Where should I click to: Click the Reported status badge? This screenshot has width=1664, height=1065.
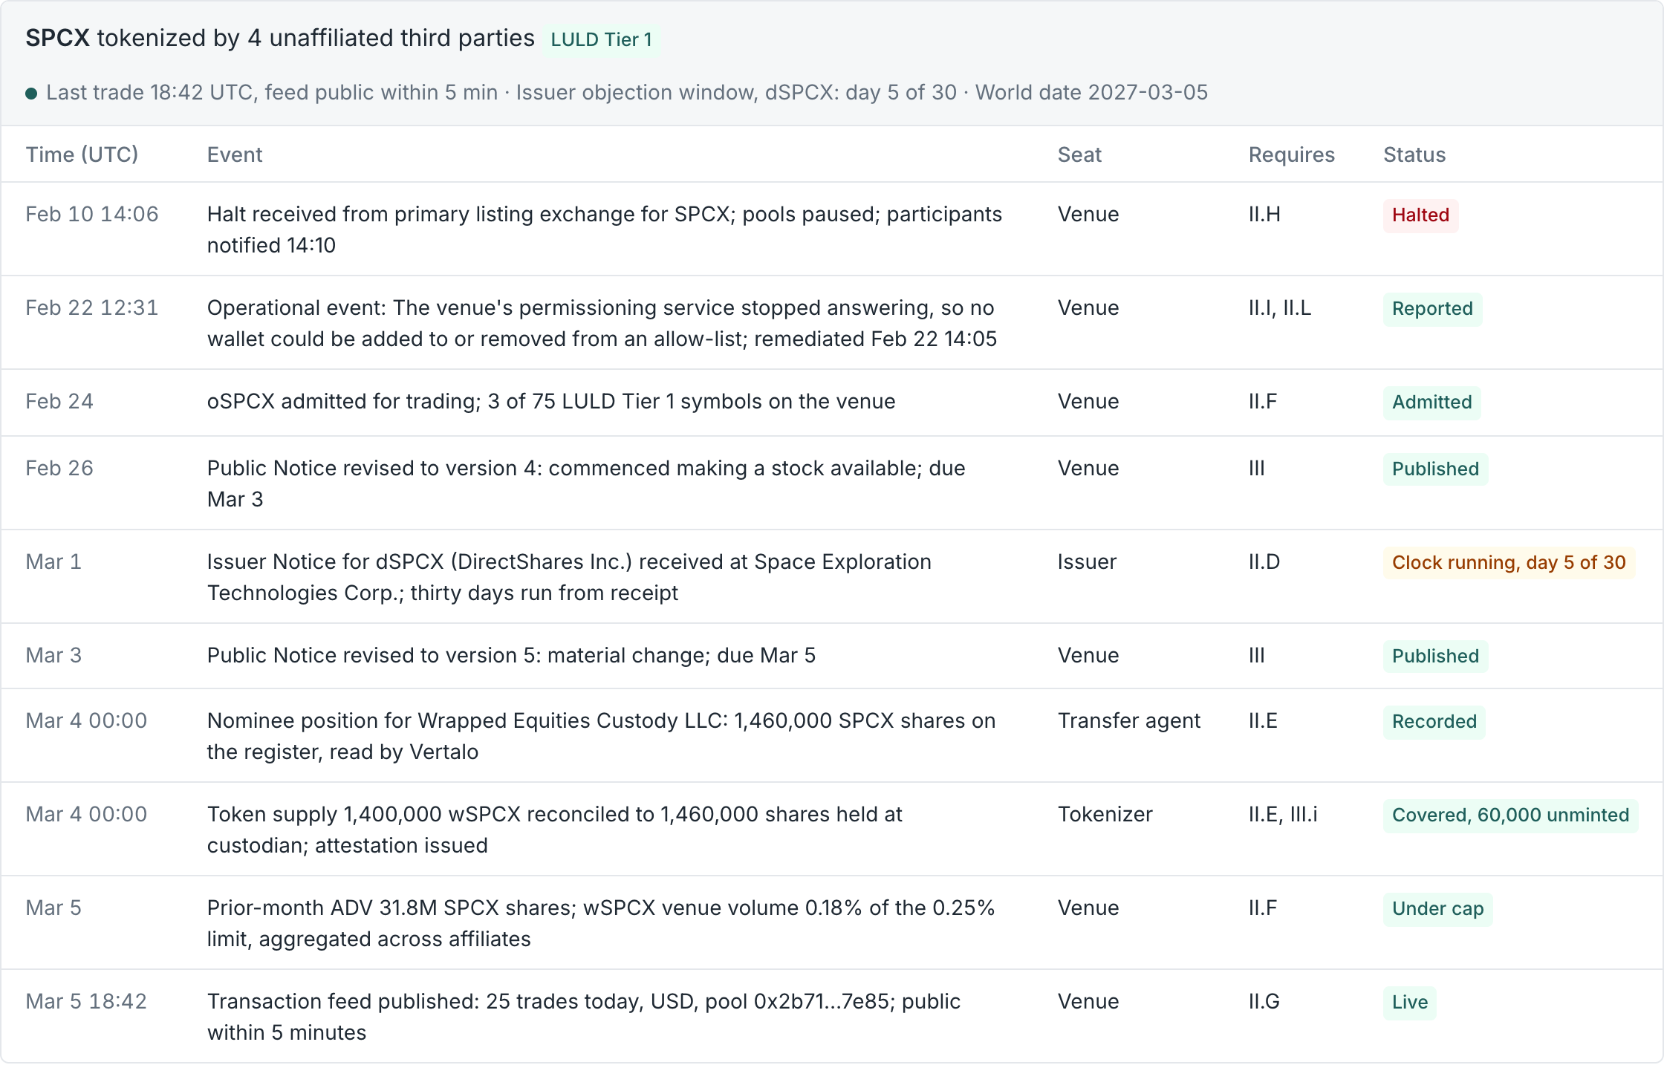pyautogui.click(x=1432, y=309)
